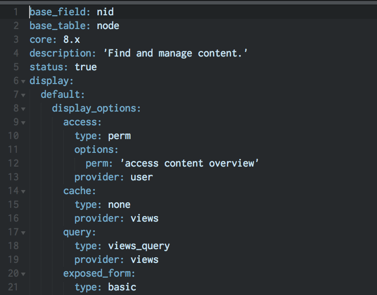The height and width of the screenshot is (295, 377).
Task: Fold the exposed_form block at line 20
Action: point(23,274)
